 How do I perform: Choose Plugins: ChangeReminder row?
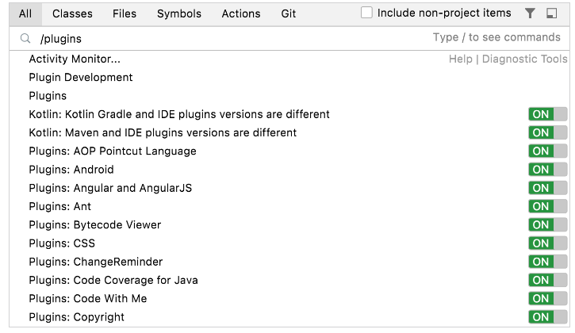click(x=289, y=262)
